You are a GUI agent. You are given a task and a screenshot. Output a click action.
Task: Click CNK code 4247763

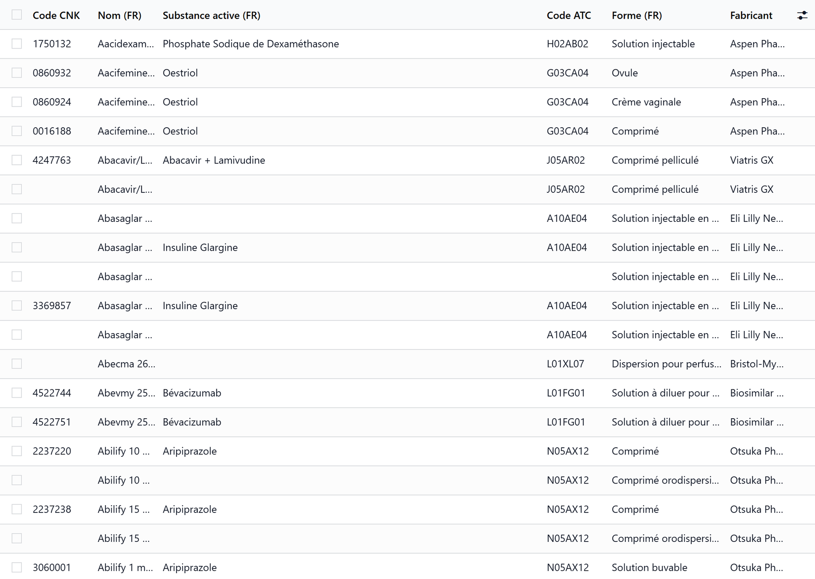pyautogui.click(x=52, y=160)
